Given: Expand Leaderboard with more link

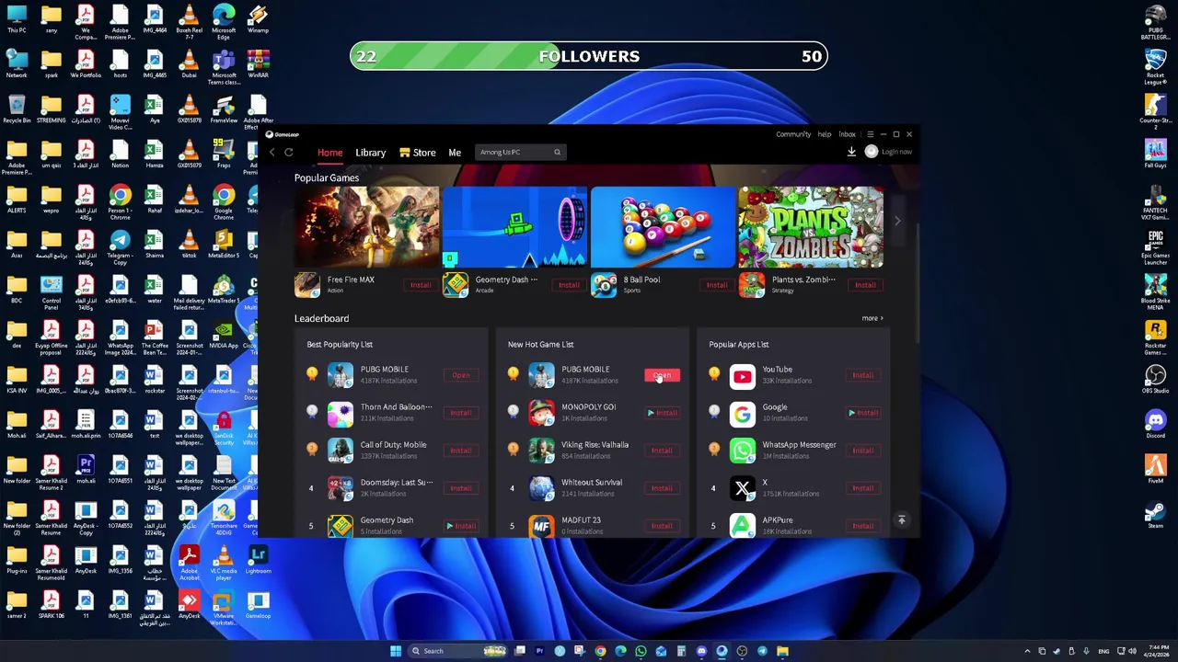Looking at the screenshot, I should 872,318.
